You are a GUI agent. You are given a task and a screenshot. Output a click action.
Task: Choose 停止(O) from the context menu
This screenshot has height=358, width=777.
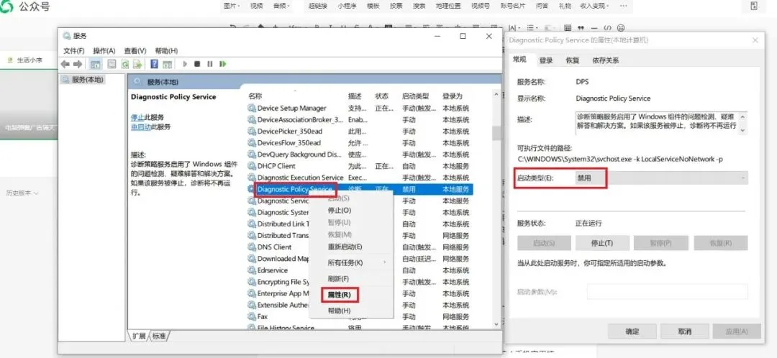point(340,210)
